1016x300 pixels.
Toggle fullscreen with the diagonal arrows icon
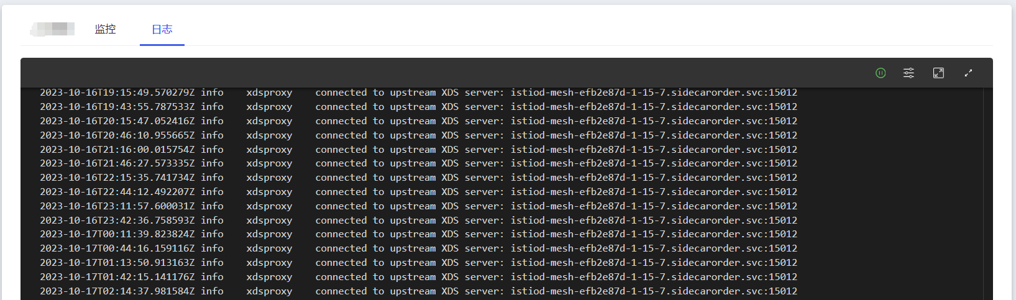click(968, 73)
